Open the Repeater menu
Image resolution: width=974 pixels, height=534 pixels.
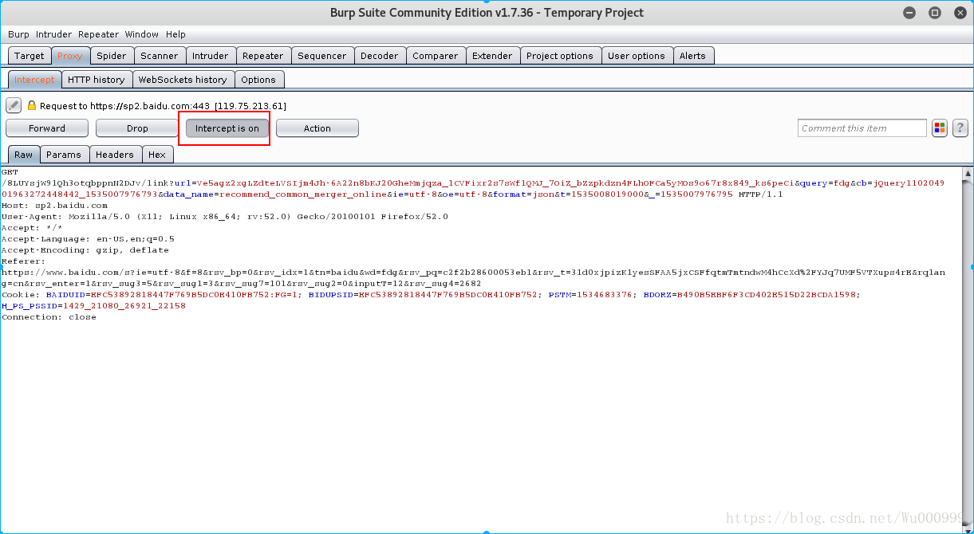click(98, 34)
